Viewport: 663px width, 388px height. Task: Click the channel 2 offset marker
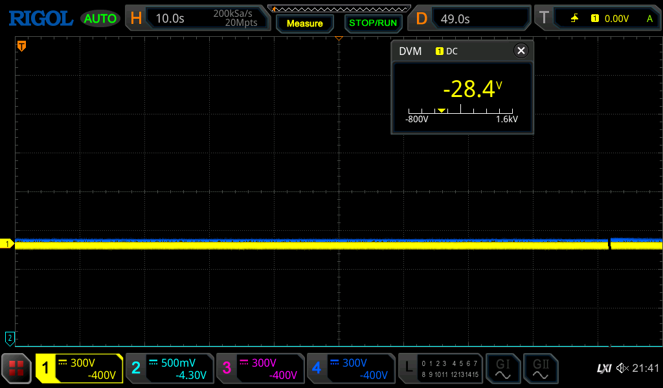pos(10,338)
